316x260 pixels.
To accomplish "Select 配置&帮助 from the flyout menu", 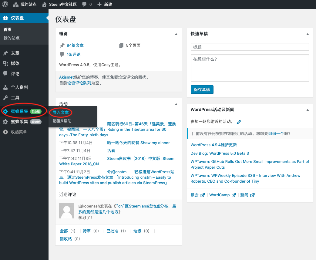I will pos(62,121).
